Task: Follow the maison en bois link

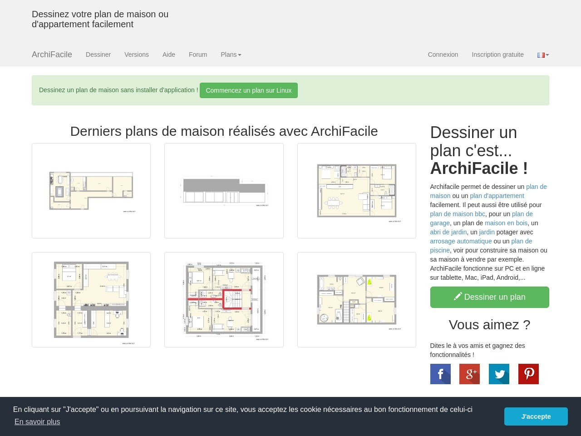Action: (x=506, y=223)
